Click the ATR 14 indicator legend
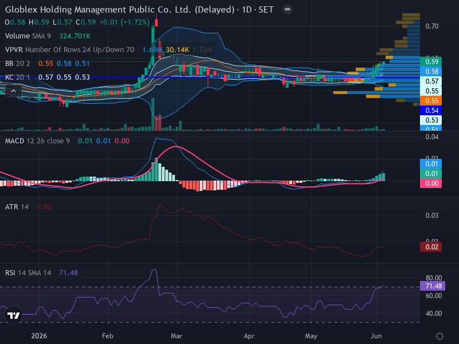 tap(17, 207)
